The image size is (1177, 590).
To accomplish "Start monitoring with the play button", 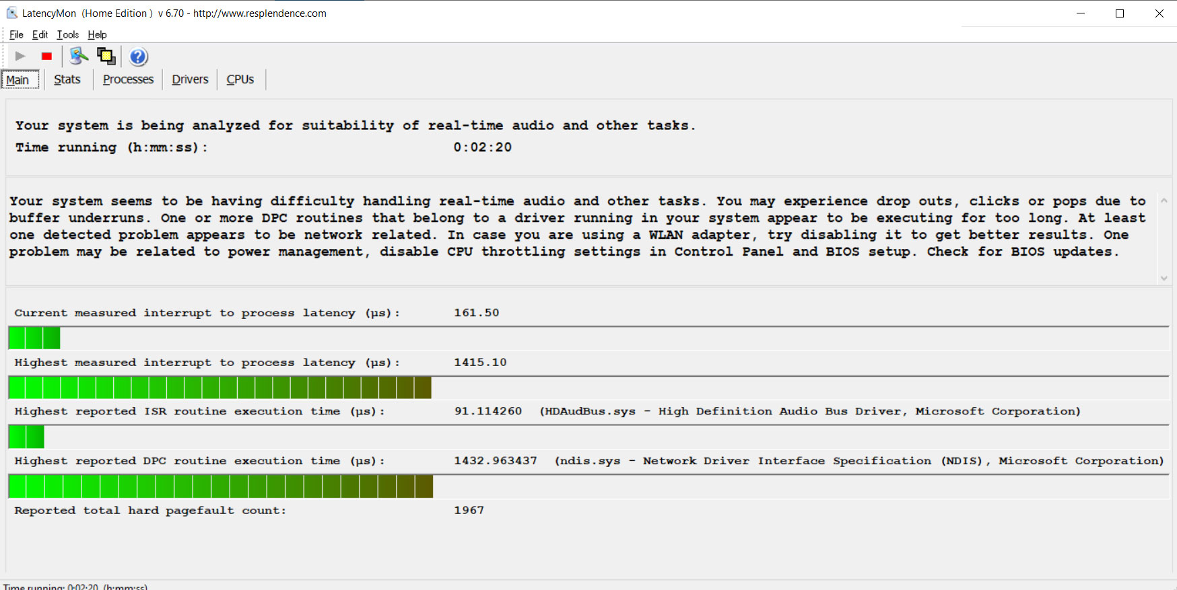I will pyautogui.click(x=20, y=57).
